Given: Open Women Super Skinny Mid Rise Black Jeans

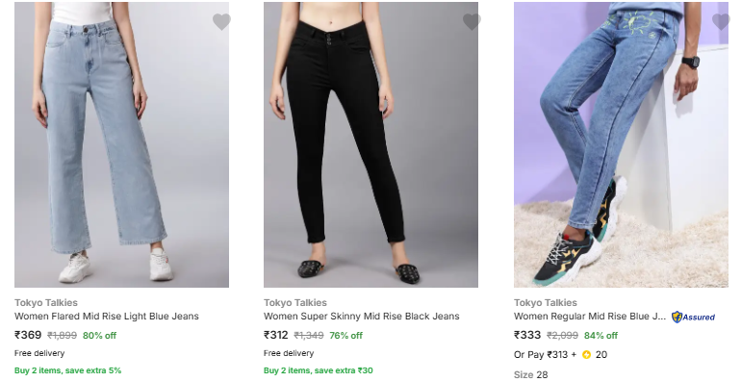Looking at the screenshot, I should [x=362, y=317].
